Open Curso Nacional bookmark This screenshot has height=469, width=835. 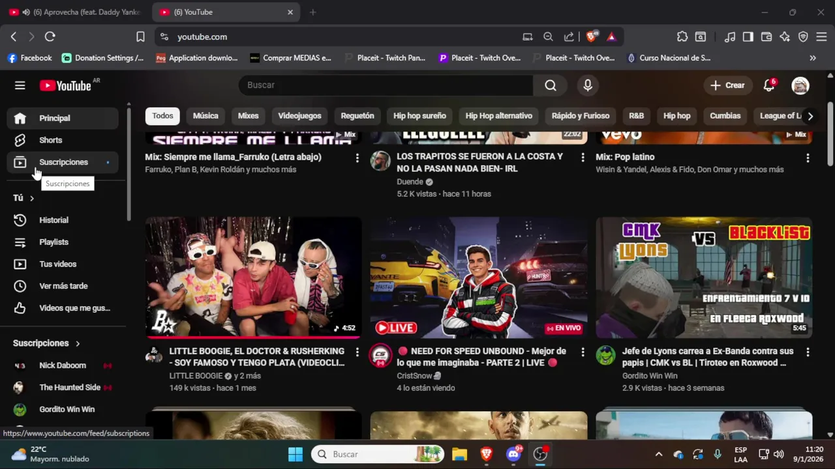[x=669, y=58]
